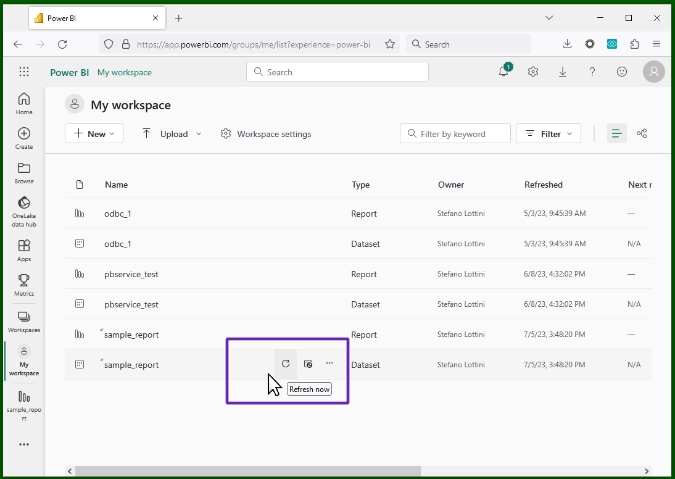Click My workspace breadcrumb link

pos(125,72)
